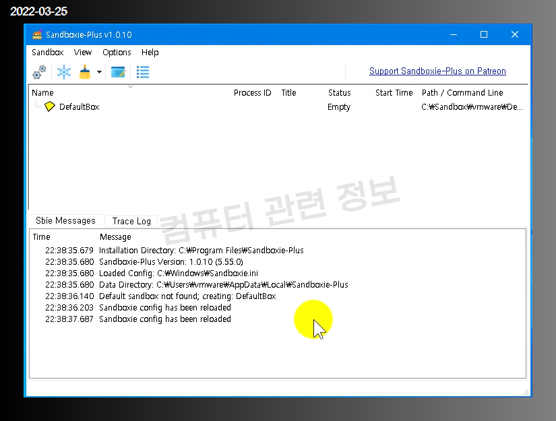This screenshot has width=556, height=421.
Task: Close the Sandboxie-Plus window
Action: click(x=515, y=35)
